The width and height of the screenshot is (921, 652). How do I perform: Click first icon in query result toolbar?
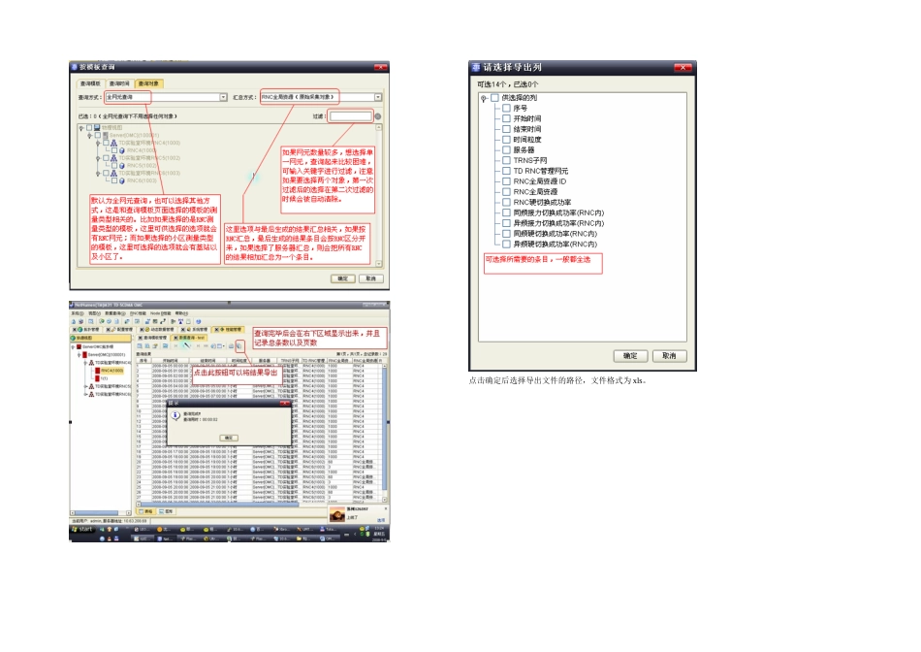[x=140, y=345]
